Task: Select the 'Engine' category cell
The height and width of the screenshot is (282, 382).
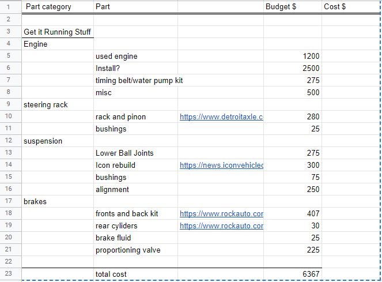Action: coord(58,44)
